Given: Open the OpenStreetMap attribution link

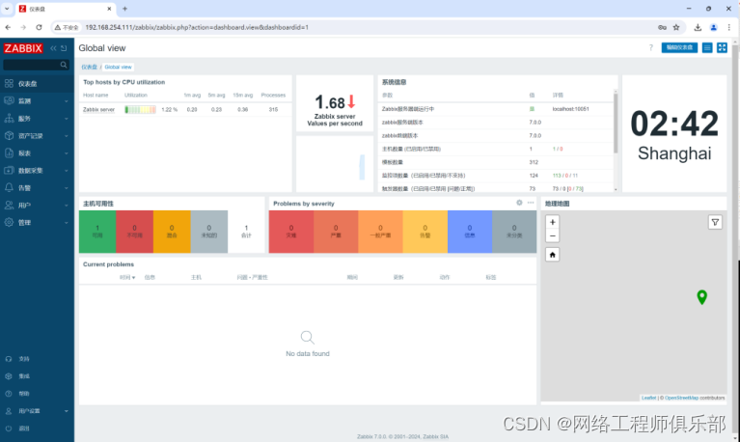Looking at the screenshot, I should coord(681,398).
